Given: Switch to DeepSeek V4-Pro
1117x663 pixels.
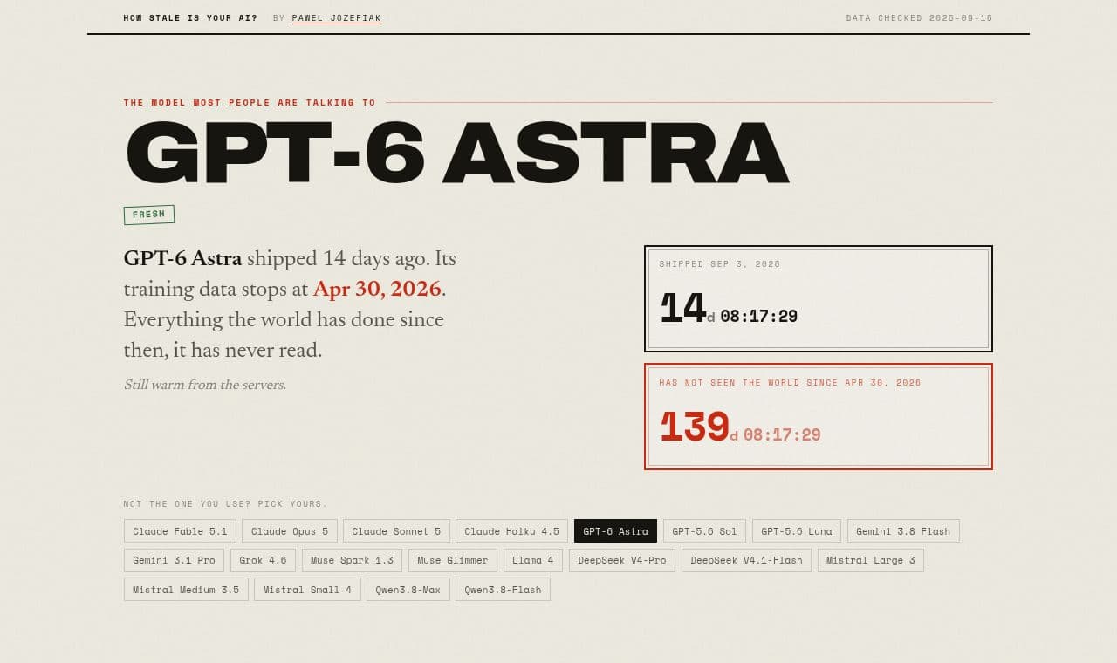Looking at the screenshot, I should [622, 560].
